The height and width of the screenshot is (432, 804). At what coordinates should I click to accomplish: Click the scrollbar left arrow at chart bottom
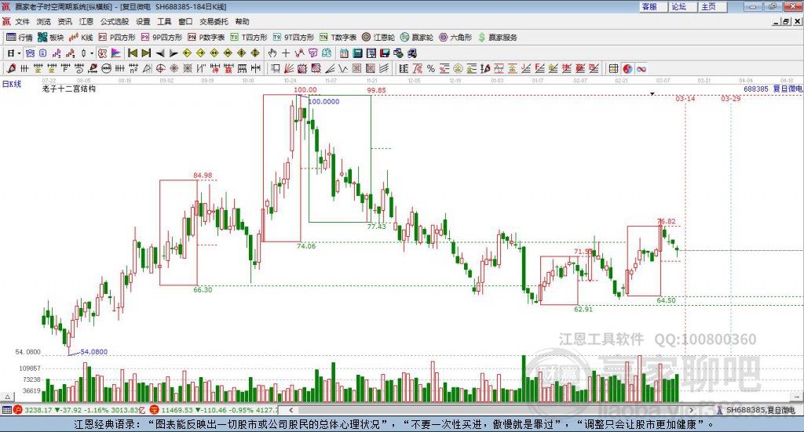(291, 410)
